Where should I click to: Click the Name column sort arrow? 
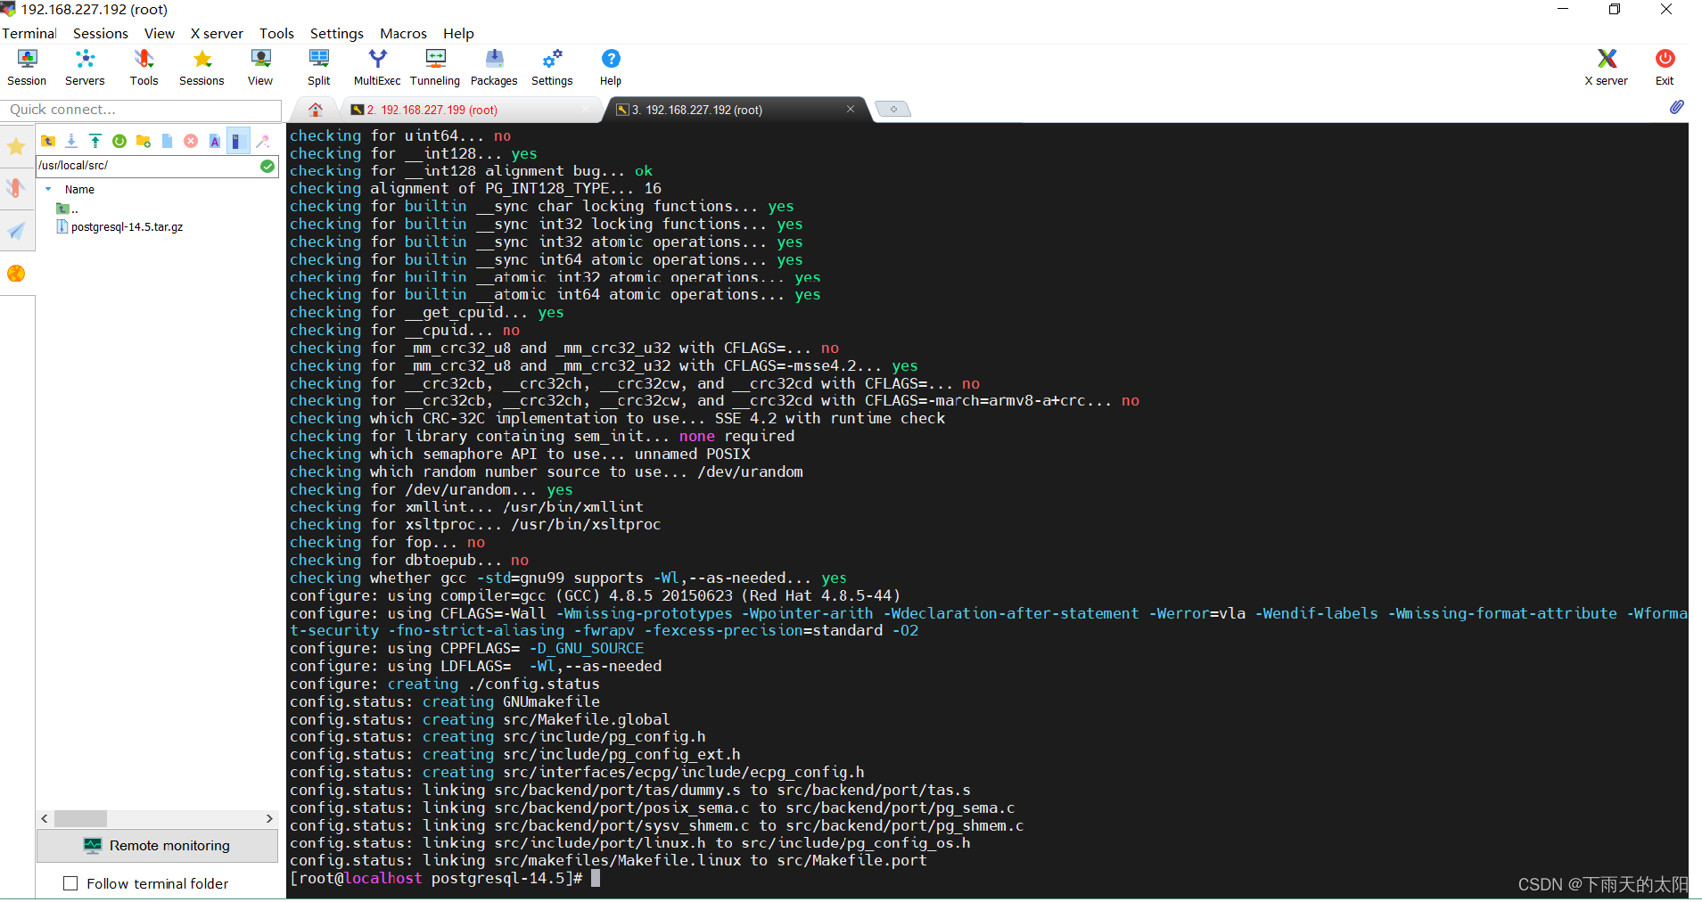click(48, 189)
